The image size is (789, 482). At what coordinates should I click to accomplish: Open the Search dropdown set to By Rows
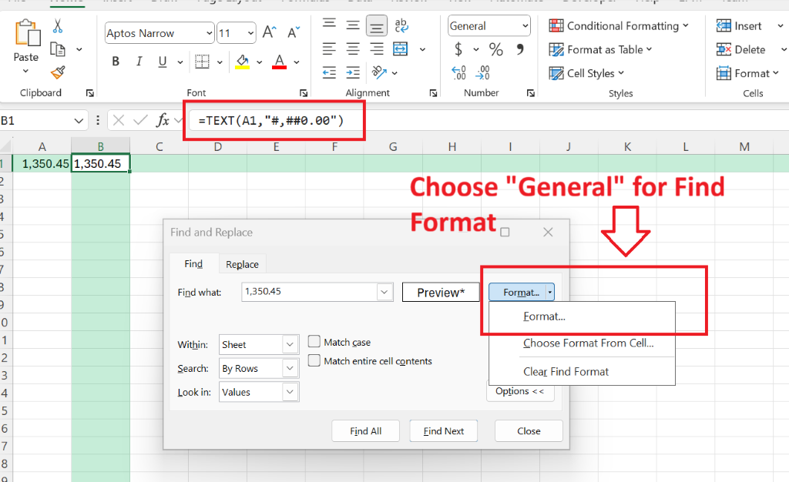(290, 368)
